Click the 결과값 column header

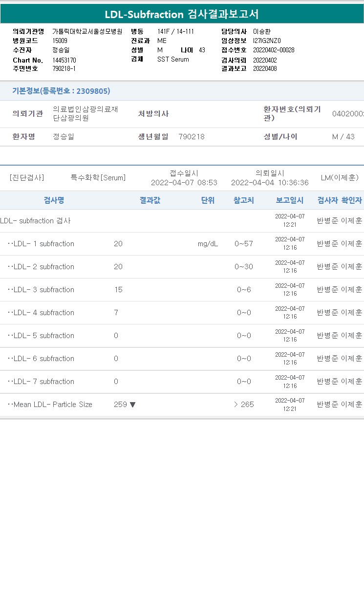pos(150,200)
